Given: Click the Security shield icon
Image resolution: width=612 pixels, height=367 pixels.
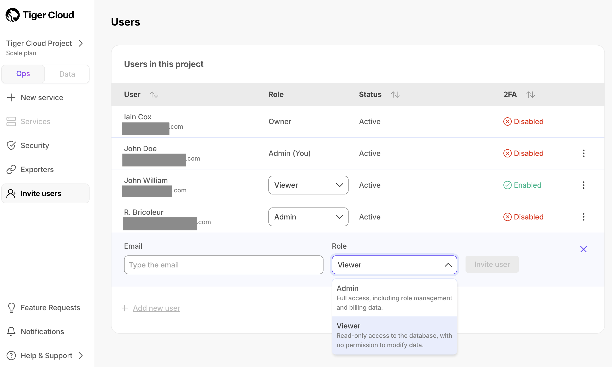Looking at the screenshot, I should [11, 145].
